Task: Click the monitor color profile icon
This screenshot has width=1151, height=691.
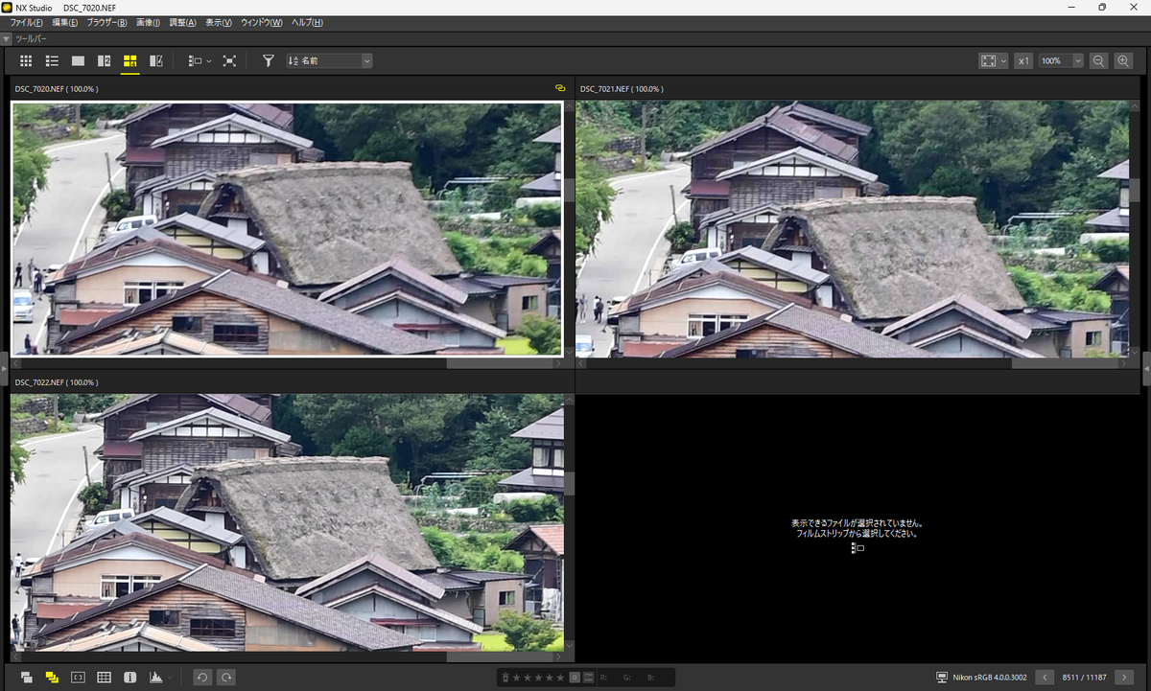Action: pyautogui.click(x=942, y=678)
